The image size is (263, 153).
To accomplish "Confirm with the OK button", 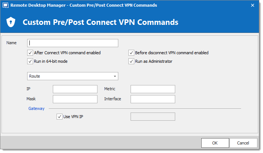I will click(x=215, y=143).
